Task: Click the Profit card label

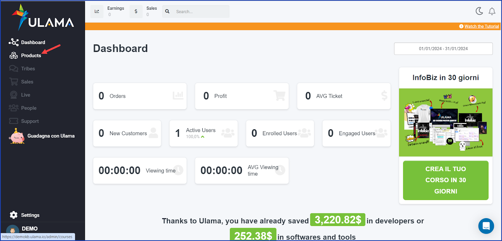Action: pyautogui.click(x=221, y=96)
